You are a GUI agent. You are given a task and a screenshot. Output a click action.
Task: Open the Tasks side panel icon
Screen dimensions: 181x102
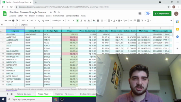pos(177,37)
